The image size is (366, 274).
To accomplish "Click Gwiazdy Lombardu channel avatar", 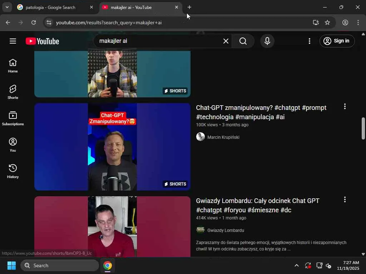I will coord(200,230).
